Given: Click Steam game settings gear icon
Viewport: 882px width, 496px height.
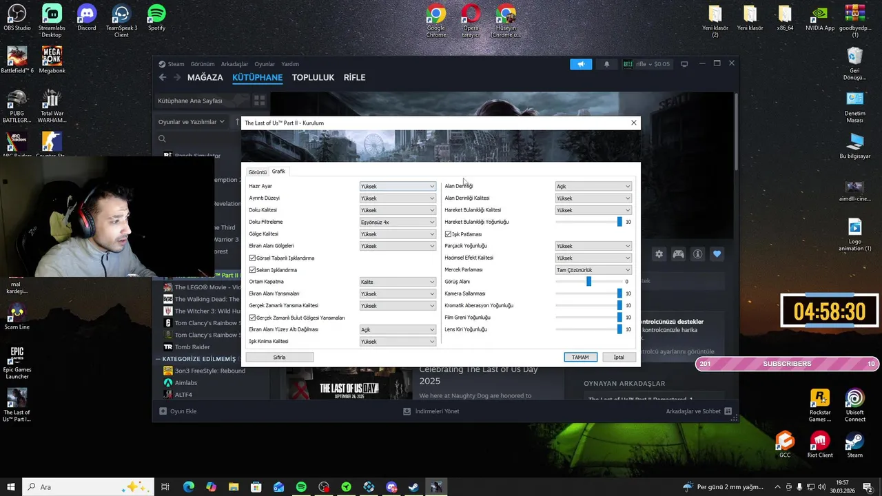Looking at the screenshot, I should pyautogui.click(x=659, y=254).
